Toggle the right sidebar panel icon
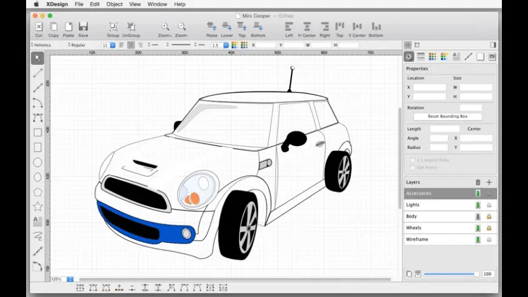Image resolution: width=528 pixels, height=297 pixels. (x=493, y=45)
